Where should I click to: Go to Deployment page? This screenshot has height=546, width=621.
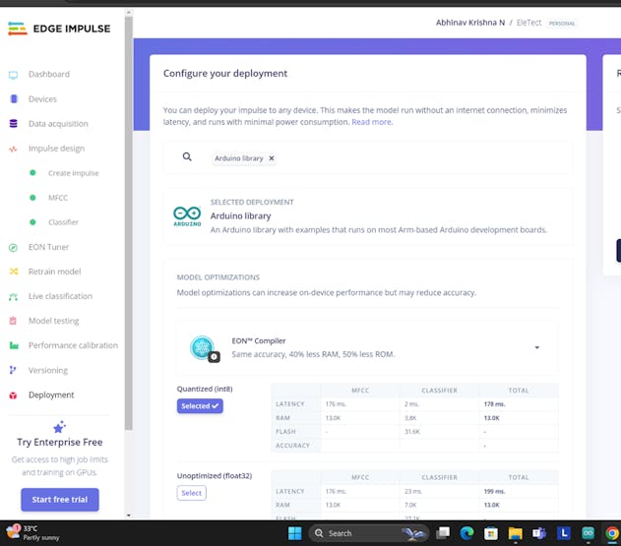click(x=51, y=394)
